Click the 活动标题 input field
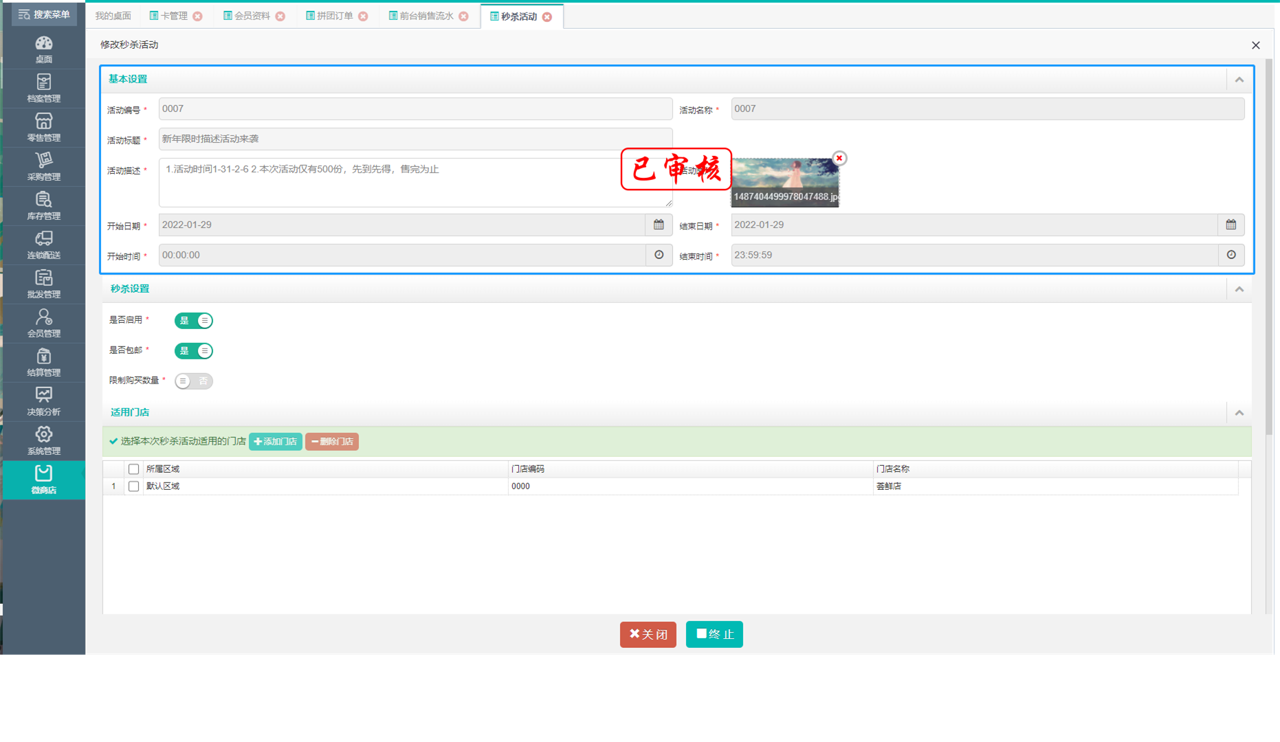Image resolution: width=1280 pixels, height=742 pixels. click(415, 139)
